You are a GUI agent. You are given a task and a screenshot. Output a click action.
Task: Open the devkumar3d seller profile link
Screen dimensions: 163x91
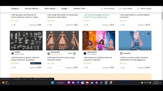click(55, 52)
